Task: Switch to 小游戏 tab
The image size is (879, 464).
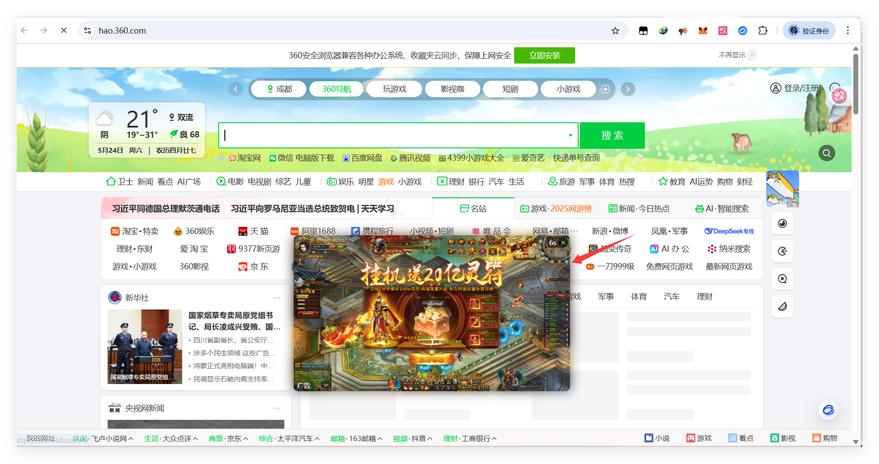Action: [x=568, y=89]
